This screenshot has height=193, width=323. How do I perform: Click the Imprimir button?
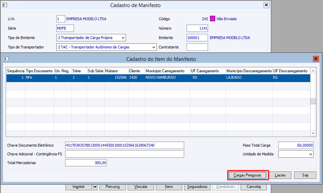pyautogui.click(x=79, y=187)
